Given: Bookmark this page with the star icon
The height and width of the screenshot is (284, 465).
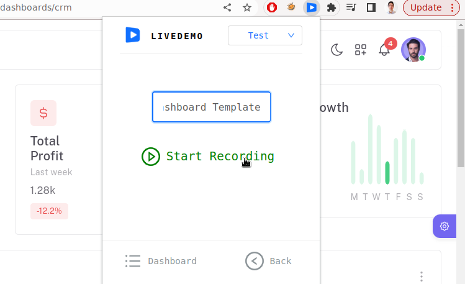Looking at the screenshot, I should [246, 7].
